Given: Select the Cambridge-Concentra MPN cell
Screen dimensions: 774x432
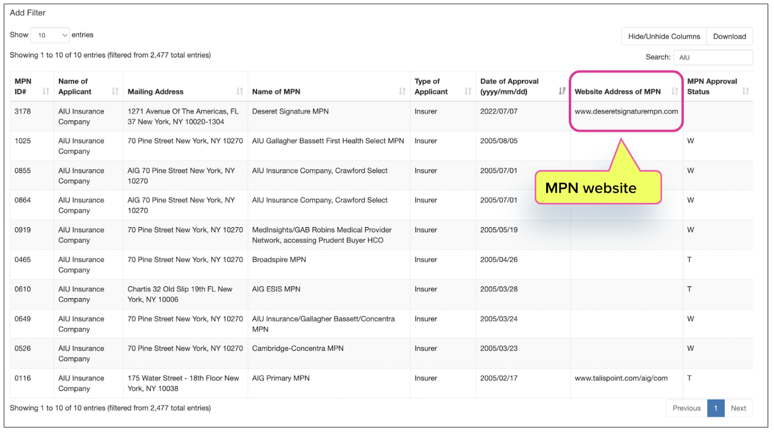Looking at the screenshot, I should [x=298, y=349].
